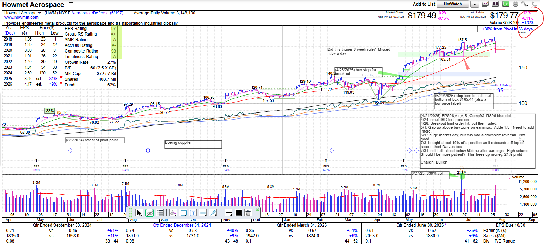The width and height of the screenshot is (544, 245).
Task: Click the $179.49 after-hours price
Action: point(422,16)
